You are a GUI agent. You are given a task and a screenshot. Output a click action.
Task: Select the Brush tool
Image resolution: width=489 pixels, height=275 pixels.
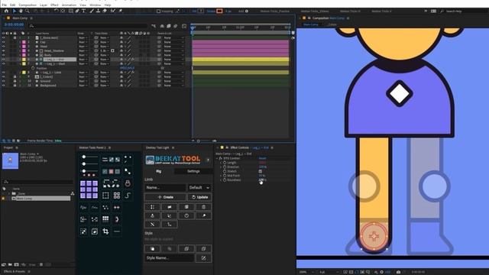tap(92, 11)
